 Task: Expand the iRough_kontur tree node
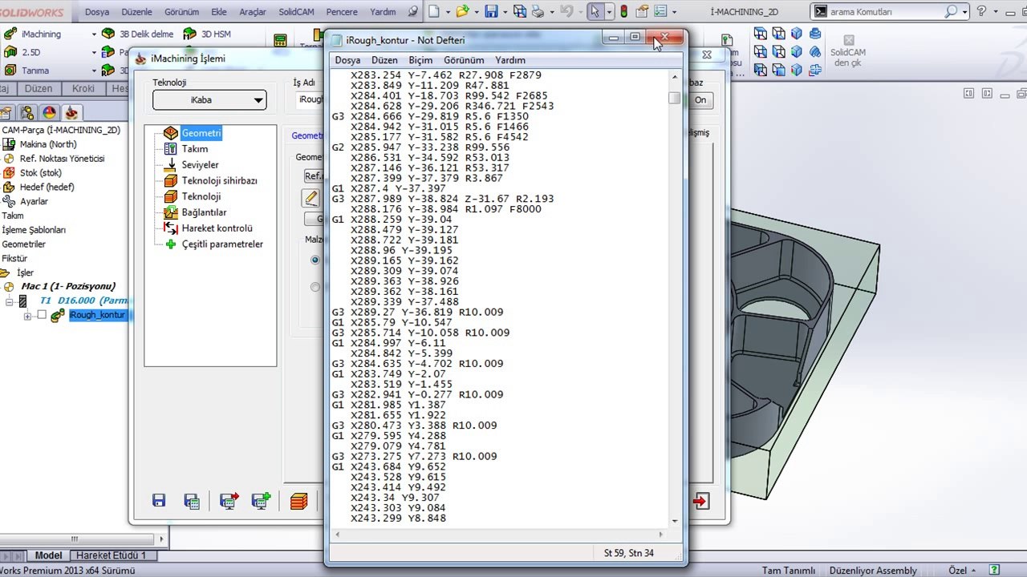(x=28, y=316)
